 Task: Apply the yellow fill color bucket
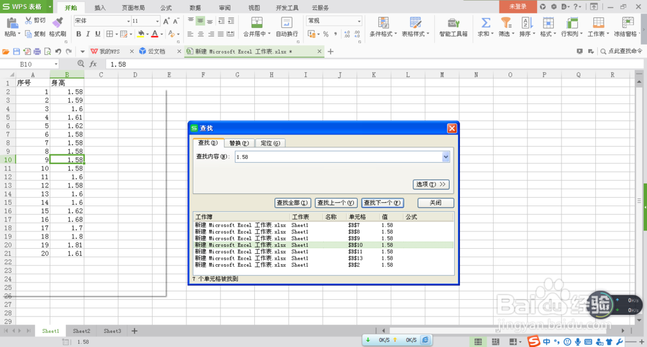(140, 34)
